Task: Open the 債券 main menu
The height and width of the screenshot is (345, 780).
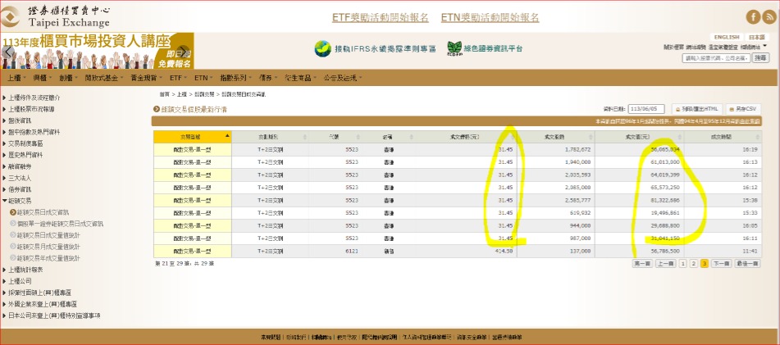Action: 267,78
